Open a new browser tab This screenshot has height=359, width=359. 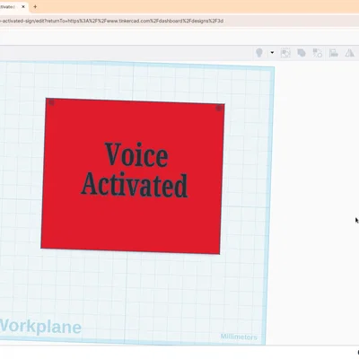click(35, 6)
